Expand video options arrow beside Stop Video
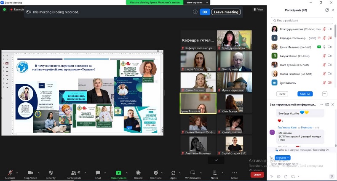 tap(39, 173)
